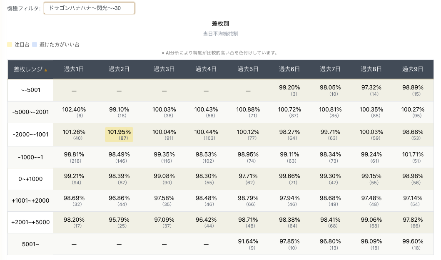Open the 機種フィルタ machine selector field
This screenshot has height=260, width=441.
(x=89, y=8)
